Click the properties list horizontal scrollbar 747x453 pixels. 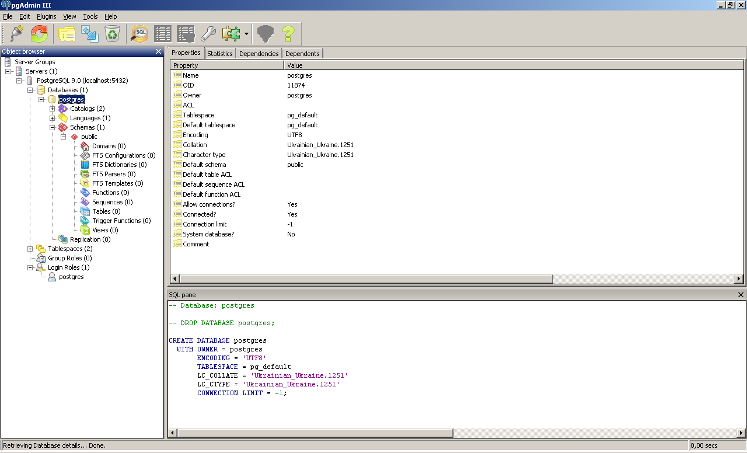click(x=457, y=279)
